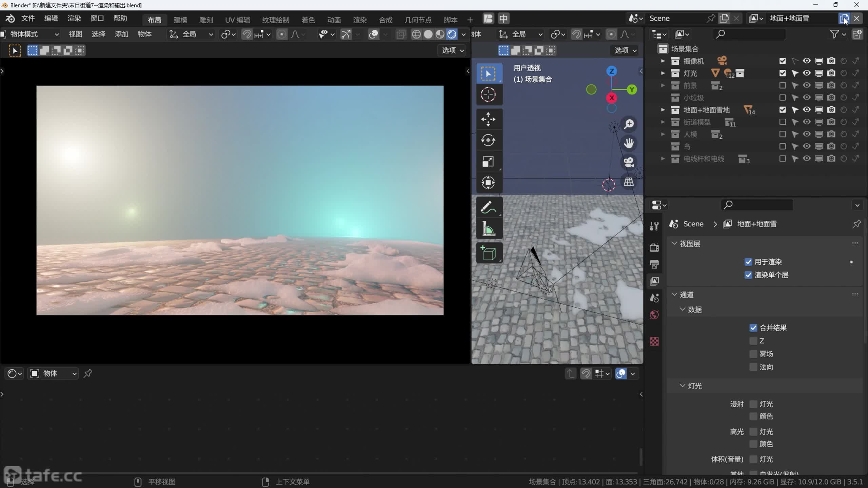This screenshot has width=868, height=488.
Task: Expand the 摄像机 collection in outliner
Action: 663,61
